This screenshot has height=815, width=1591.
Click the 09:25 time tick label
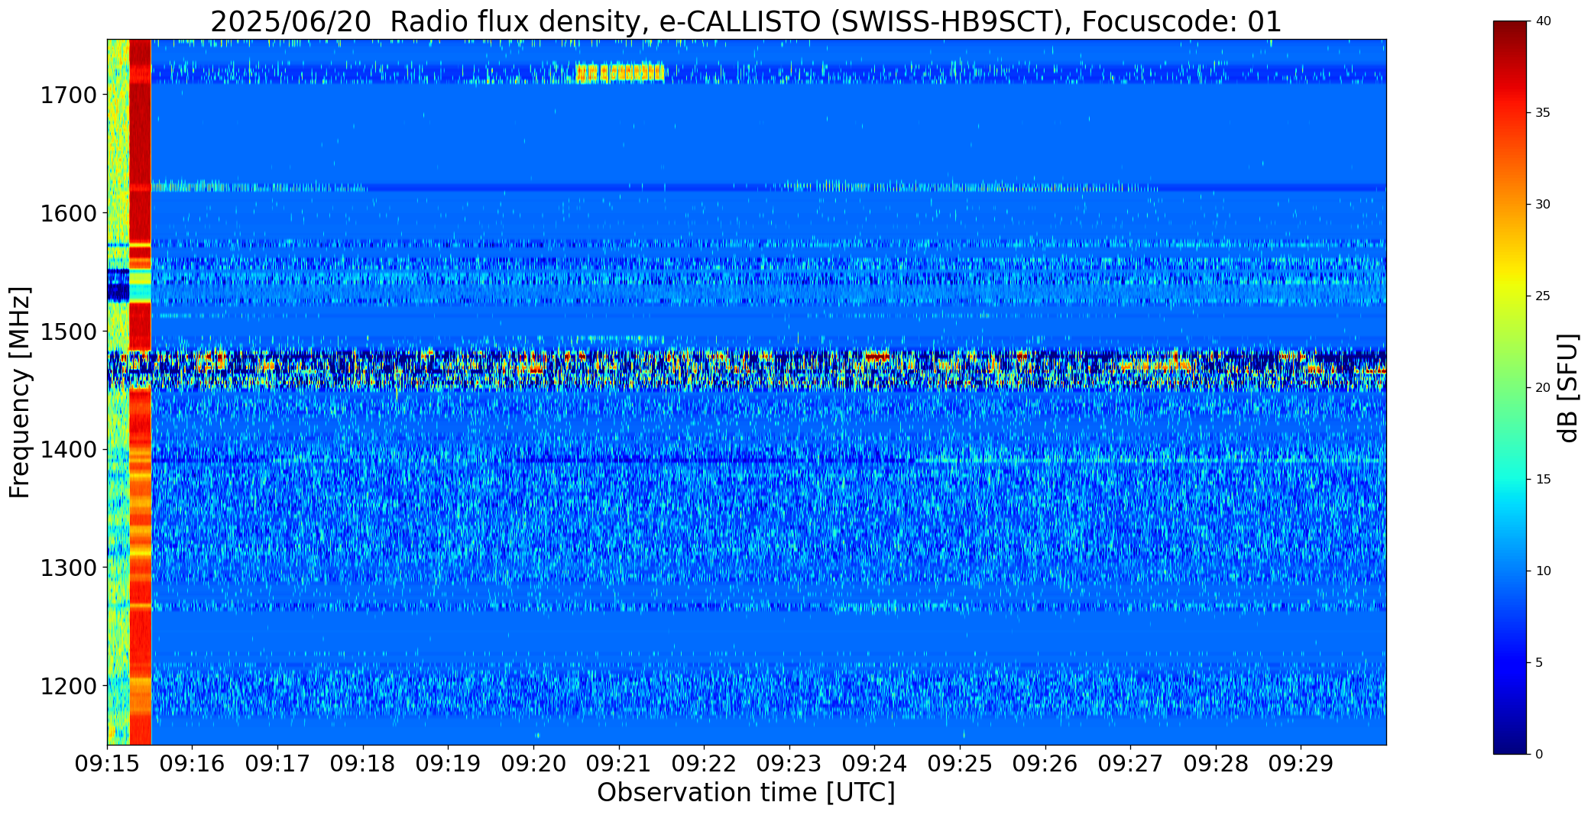click(960, 764)
